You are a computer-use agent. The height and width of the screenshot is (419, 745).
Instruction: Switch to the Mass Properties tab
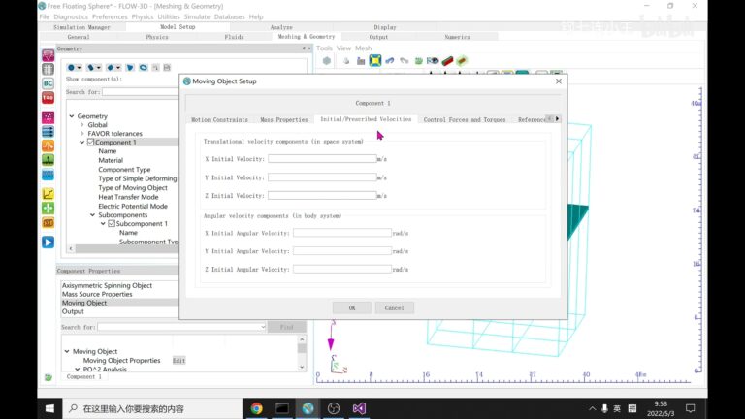click(283, 119)
